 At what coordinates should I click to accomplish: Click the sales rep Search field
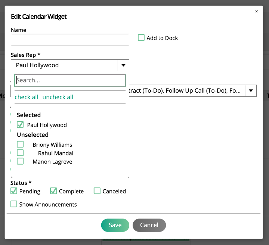point(70,80)
